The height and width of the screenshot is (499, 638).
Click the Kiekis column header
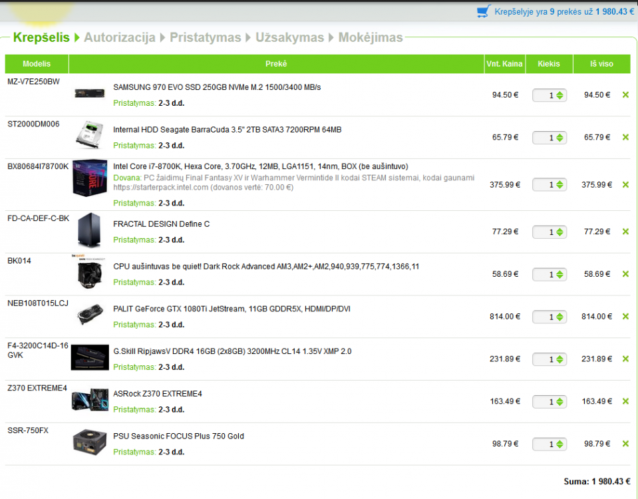pos(549,64)
